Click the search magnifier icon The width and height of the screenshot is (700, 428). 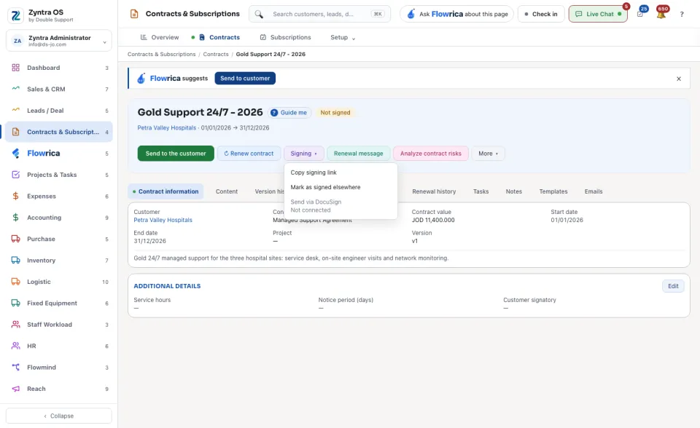pos(259,15)
